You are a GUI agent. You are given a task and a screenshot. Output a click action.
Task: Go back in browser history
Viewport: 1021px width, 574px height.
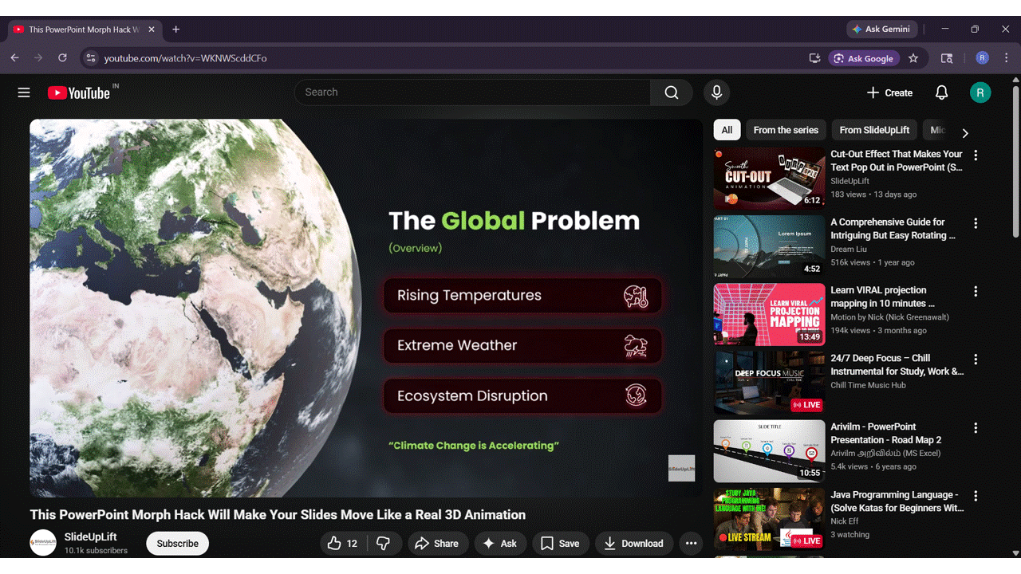pyautogui.click(x=14, y=58)
